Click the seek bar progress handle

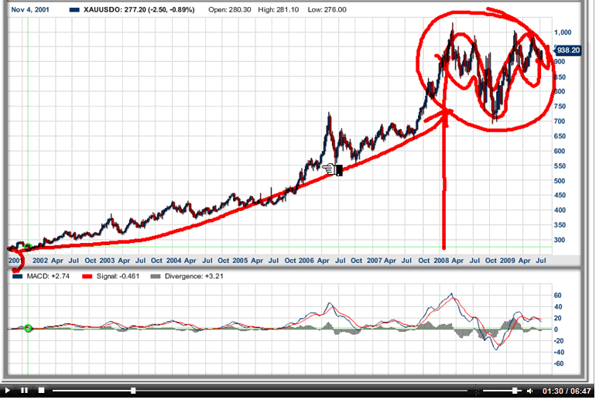[x=133, y=391]
